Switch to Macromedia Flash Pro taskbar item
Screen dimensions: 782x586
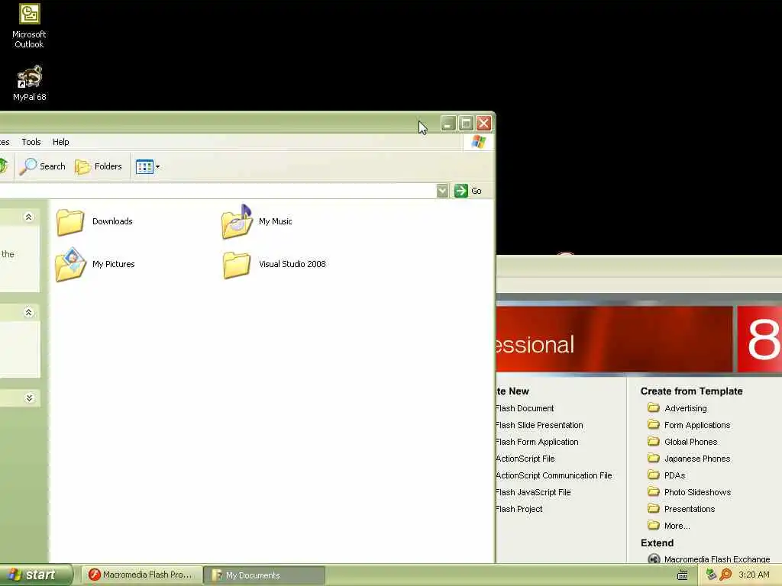click(142, 575)
